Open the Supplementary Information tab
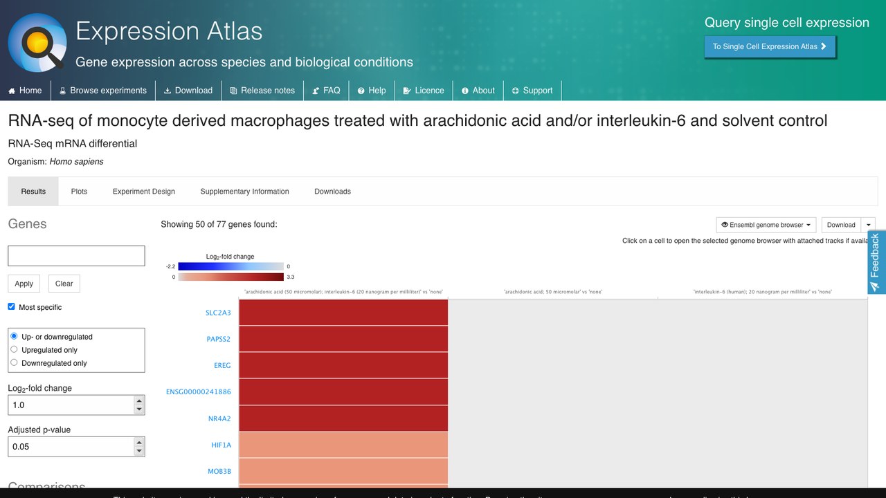This screenshot has width=886, height=498. point(245,192)
